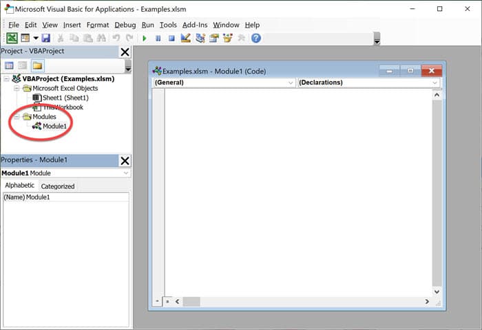This screenshot has height=330, width=482.
Task: Click inside the Module1 code editor area
Action: [298, 192]
